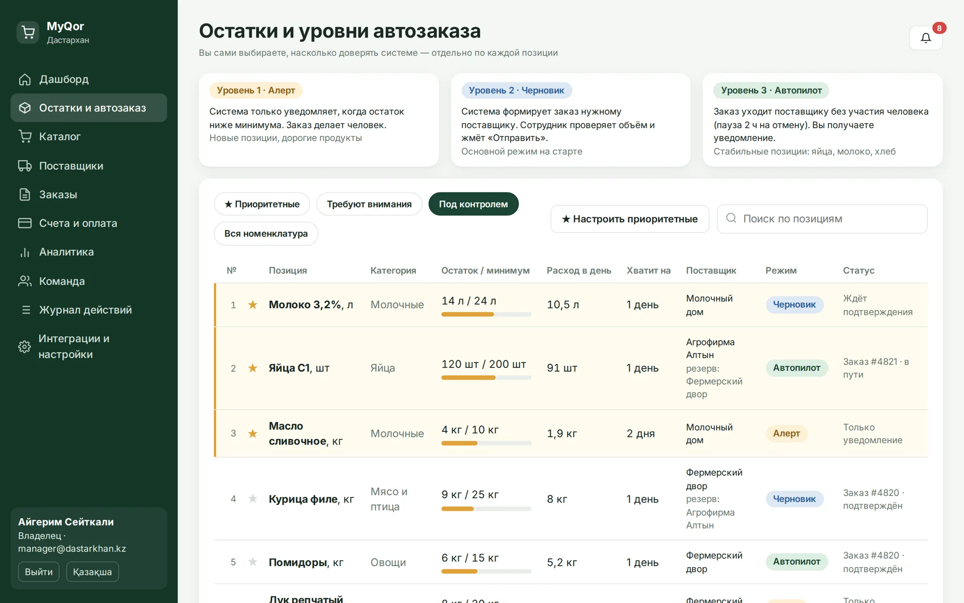
Task: Click the Уровень 3 · Автопилот card
Action: click(x=822, y=120)
